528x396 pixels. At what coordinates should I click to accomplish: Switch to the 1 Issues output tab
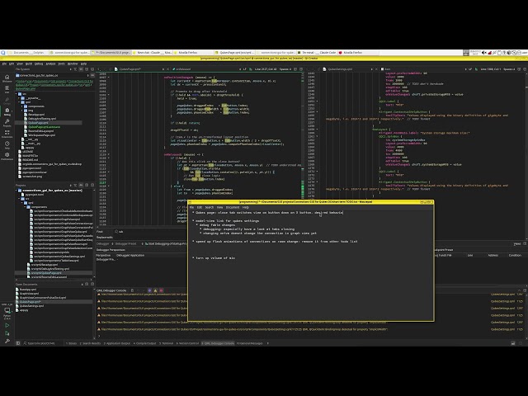coord(72,343)
